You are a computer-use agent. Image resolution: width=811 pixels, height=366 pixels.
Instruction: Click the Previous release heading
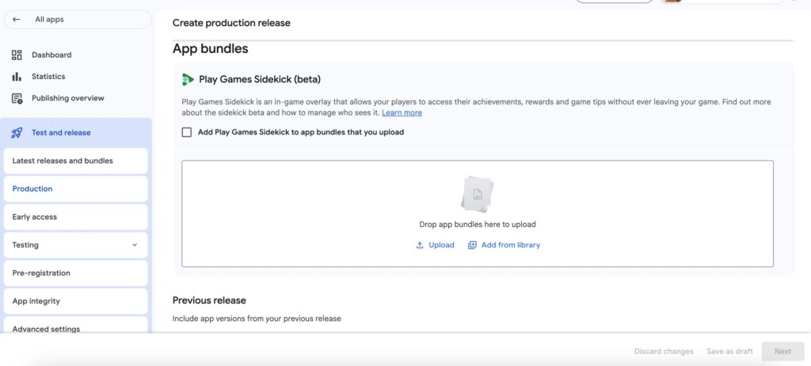(x=209, y=300)
